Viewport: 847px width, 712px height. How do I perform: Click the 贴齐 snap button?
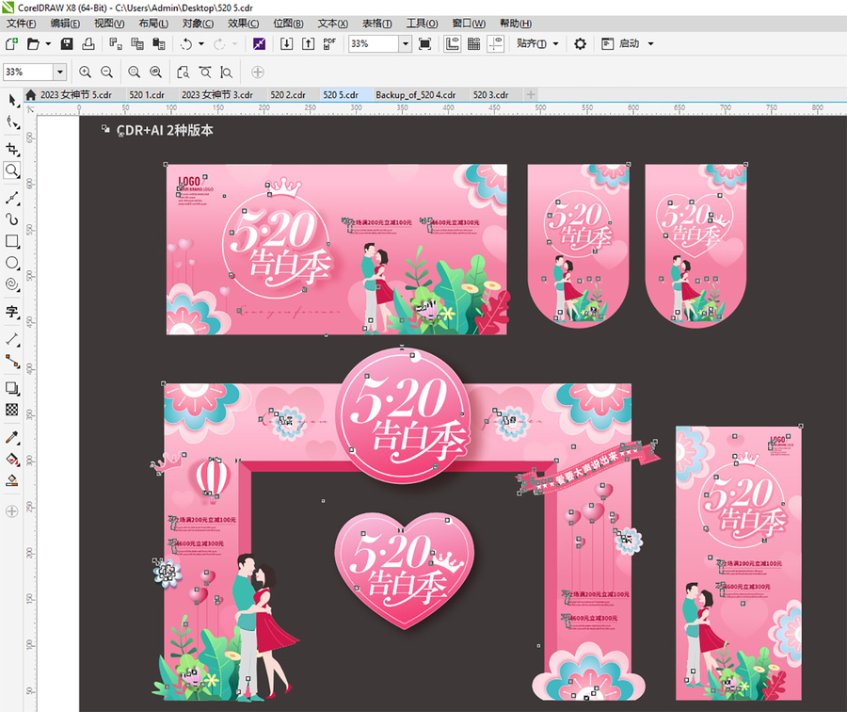pos(532,43)
